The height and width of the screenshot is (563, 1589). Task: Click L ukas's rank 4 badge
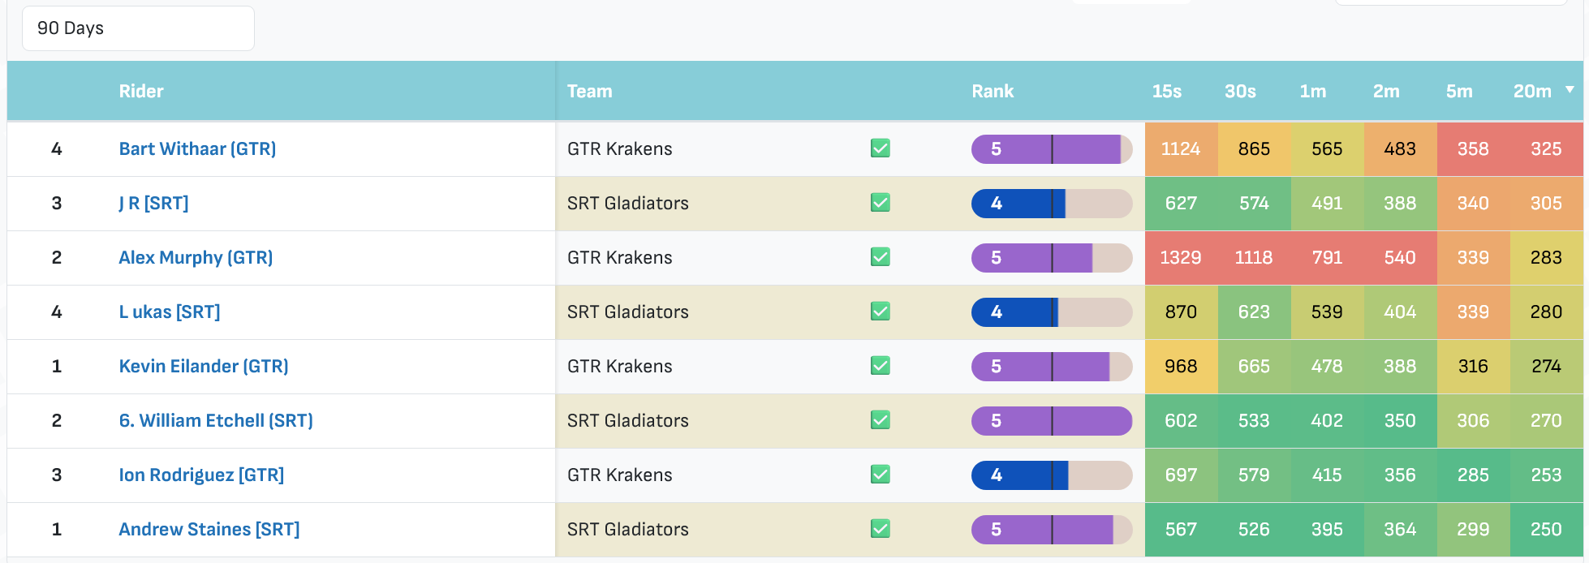point(1052,312)
